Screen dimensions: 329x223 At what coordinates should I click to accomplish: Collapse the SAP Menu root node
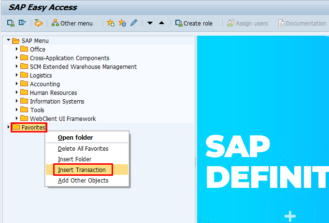(8, 40)
